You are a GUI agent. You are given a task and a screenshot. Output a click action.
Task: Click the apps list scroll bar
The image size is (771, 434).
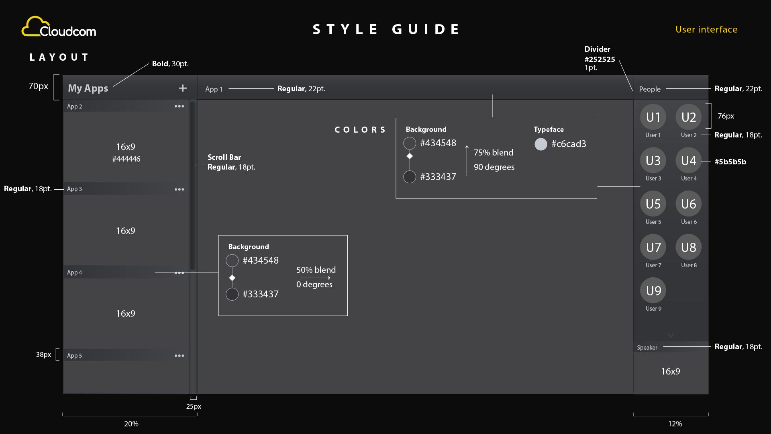(x=193, y=185)
